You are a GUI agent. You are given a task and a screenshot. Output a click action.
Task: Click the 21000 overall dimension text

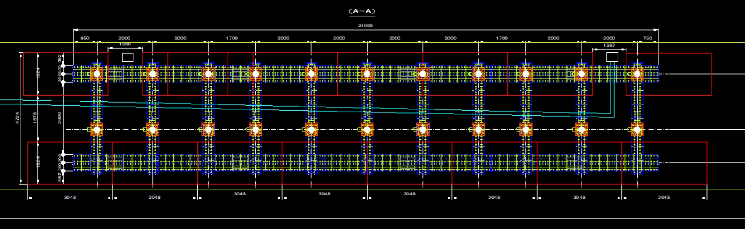[x=365, y=26]
